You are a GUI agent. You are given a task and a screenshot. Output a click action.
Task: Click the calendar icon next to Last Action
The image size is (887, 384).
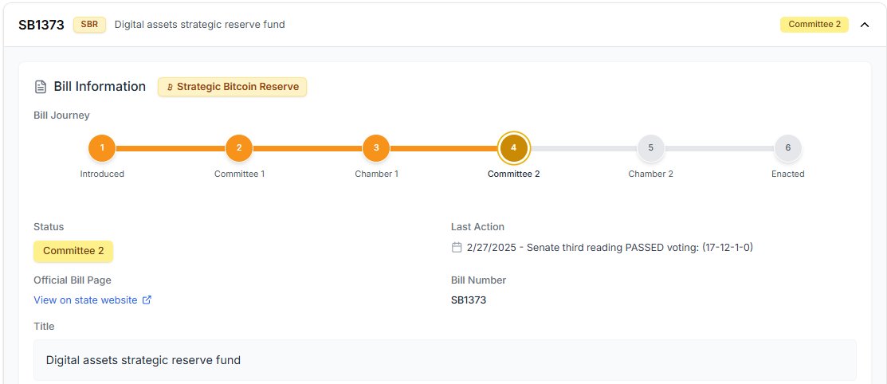click(457, 248)
